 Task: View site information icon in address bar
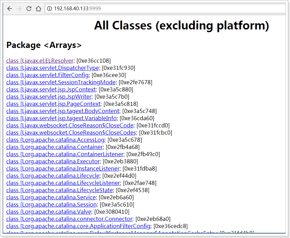point(49,9)
